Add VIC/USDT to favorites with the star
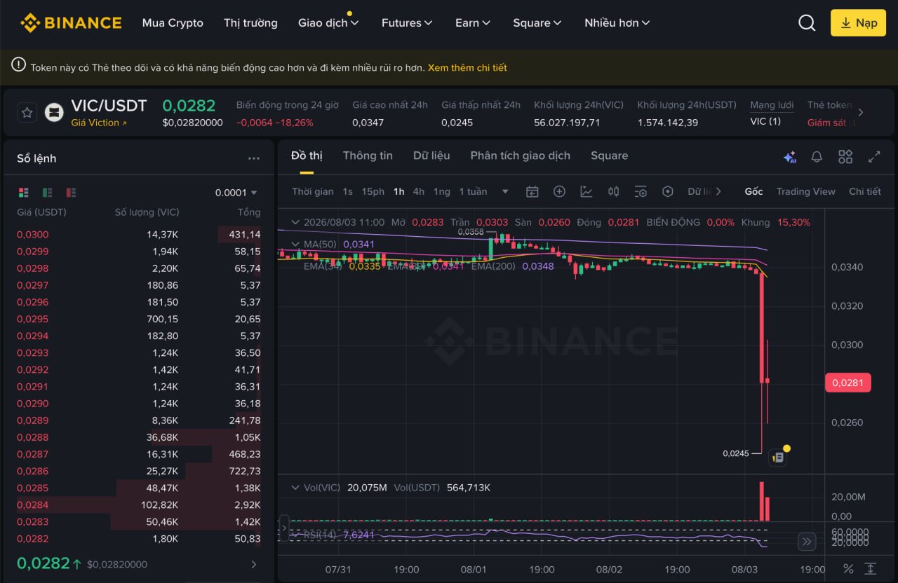This screenshot has height=583, width=898. (x=27, y=112)
